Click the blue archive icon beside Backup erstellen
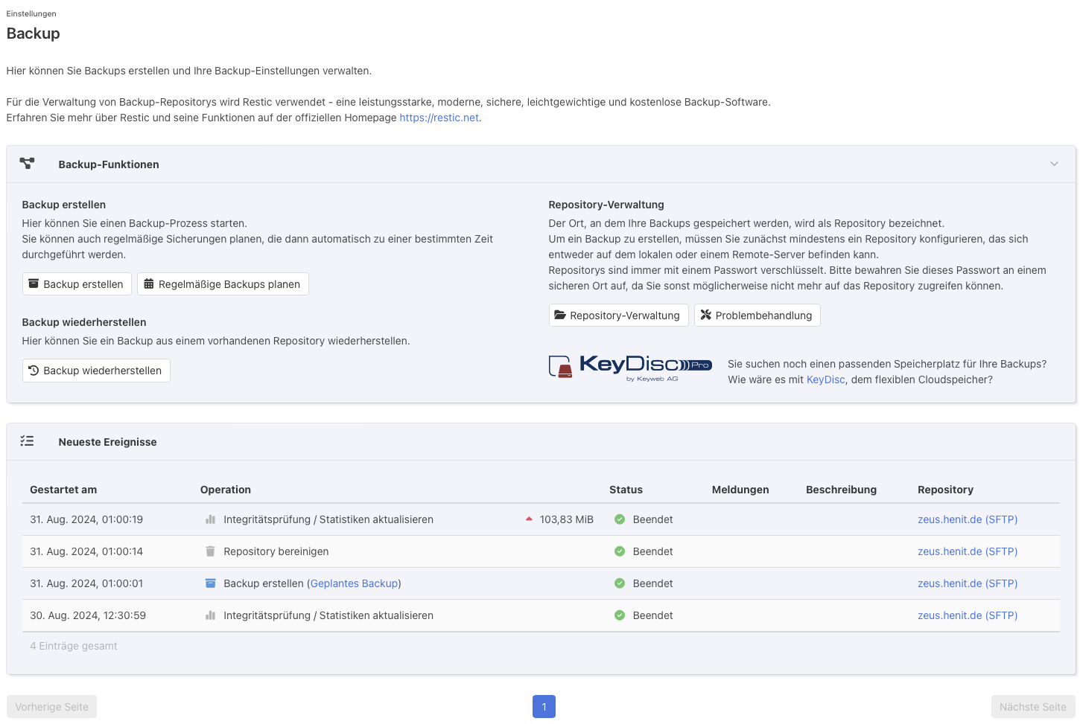Image resolution: width=1083 pixels, height=724 pixels. point(210,583)
